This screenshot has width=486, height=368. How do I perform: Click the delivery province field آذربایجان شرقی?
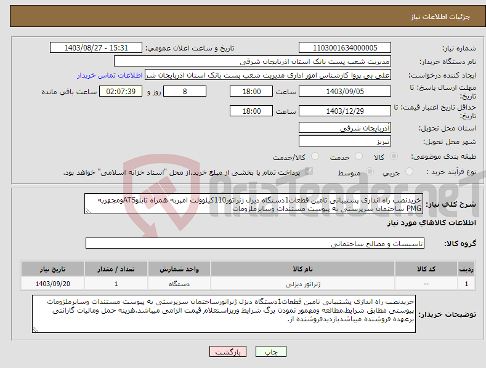point(345,127)
